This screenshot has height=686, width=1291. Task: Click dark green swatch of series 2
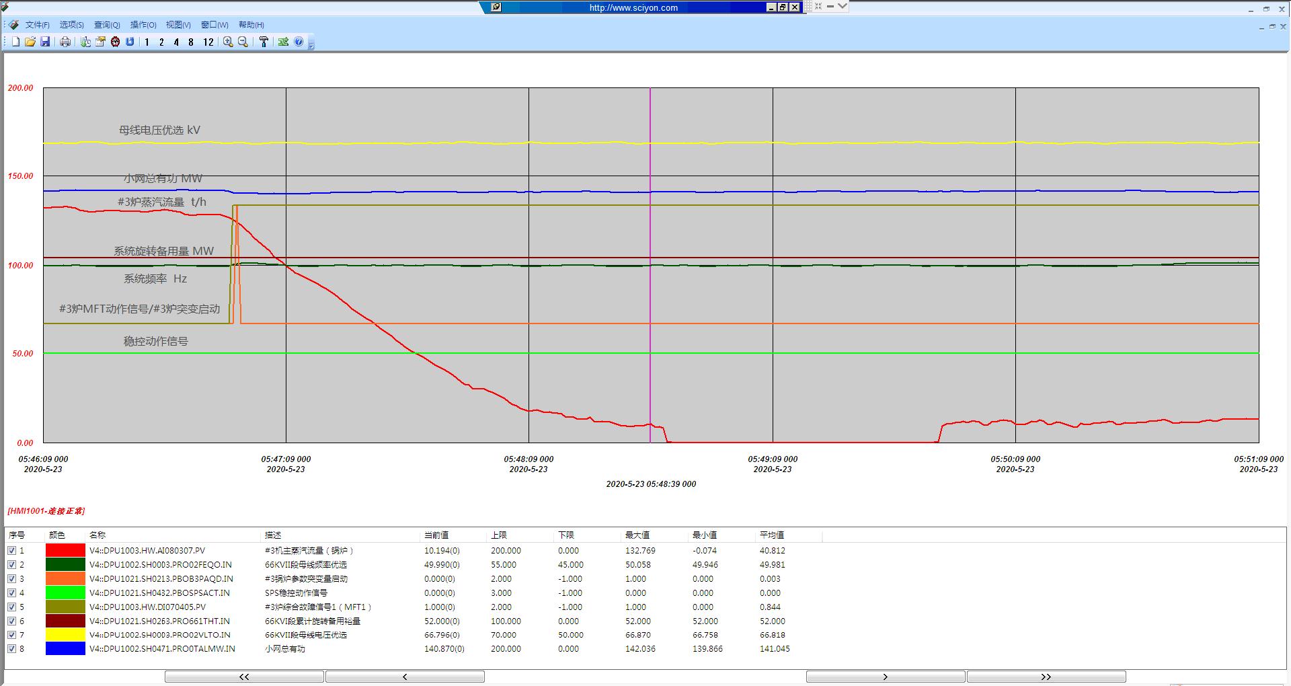(65, 564)
